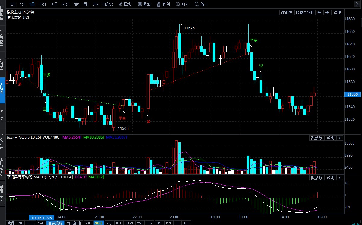This screenshot has height=225, width=362.
Task: Switch to 4时 period
Action: point(76,4)
